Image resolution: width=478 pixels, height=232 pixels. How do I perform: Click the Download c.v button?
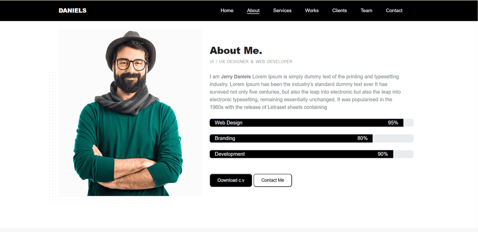point(231,180)
